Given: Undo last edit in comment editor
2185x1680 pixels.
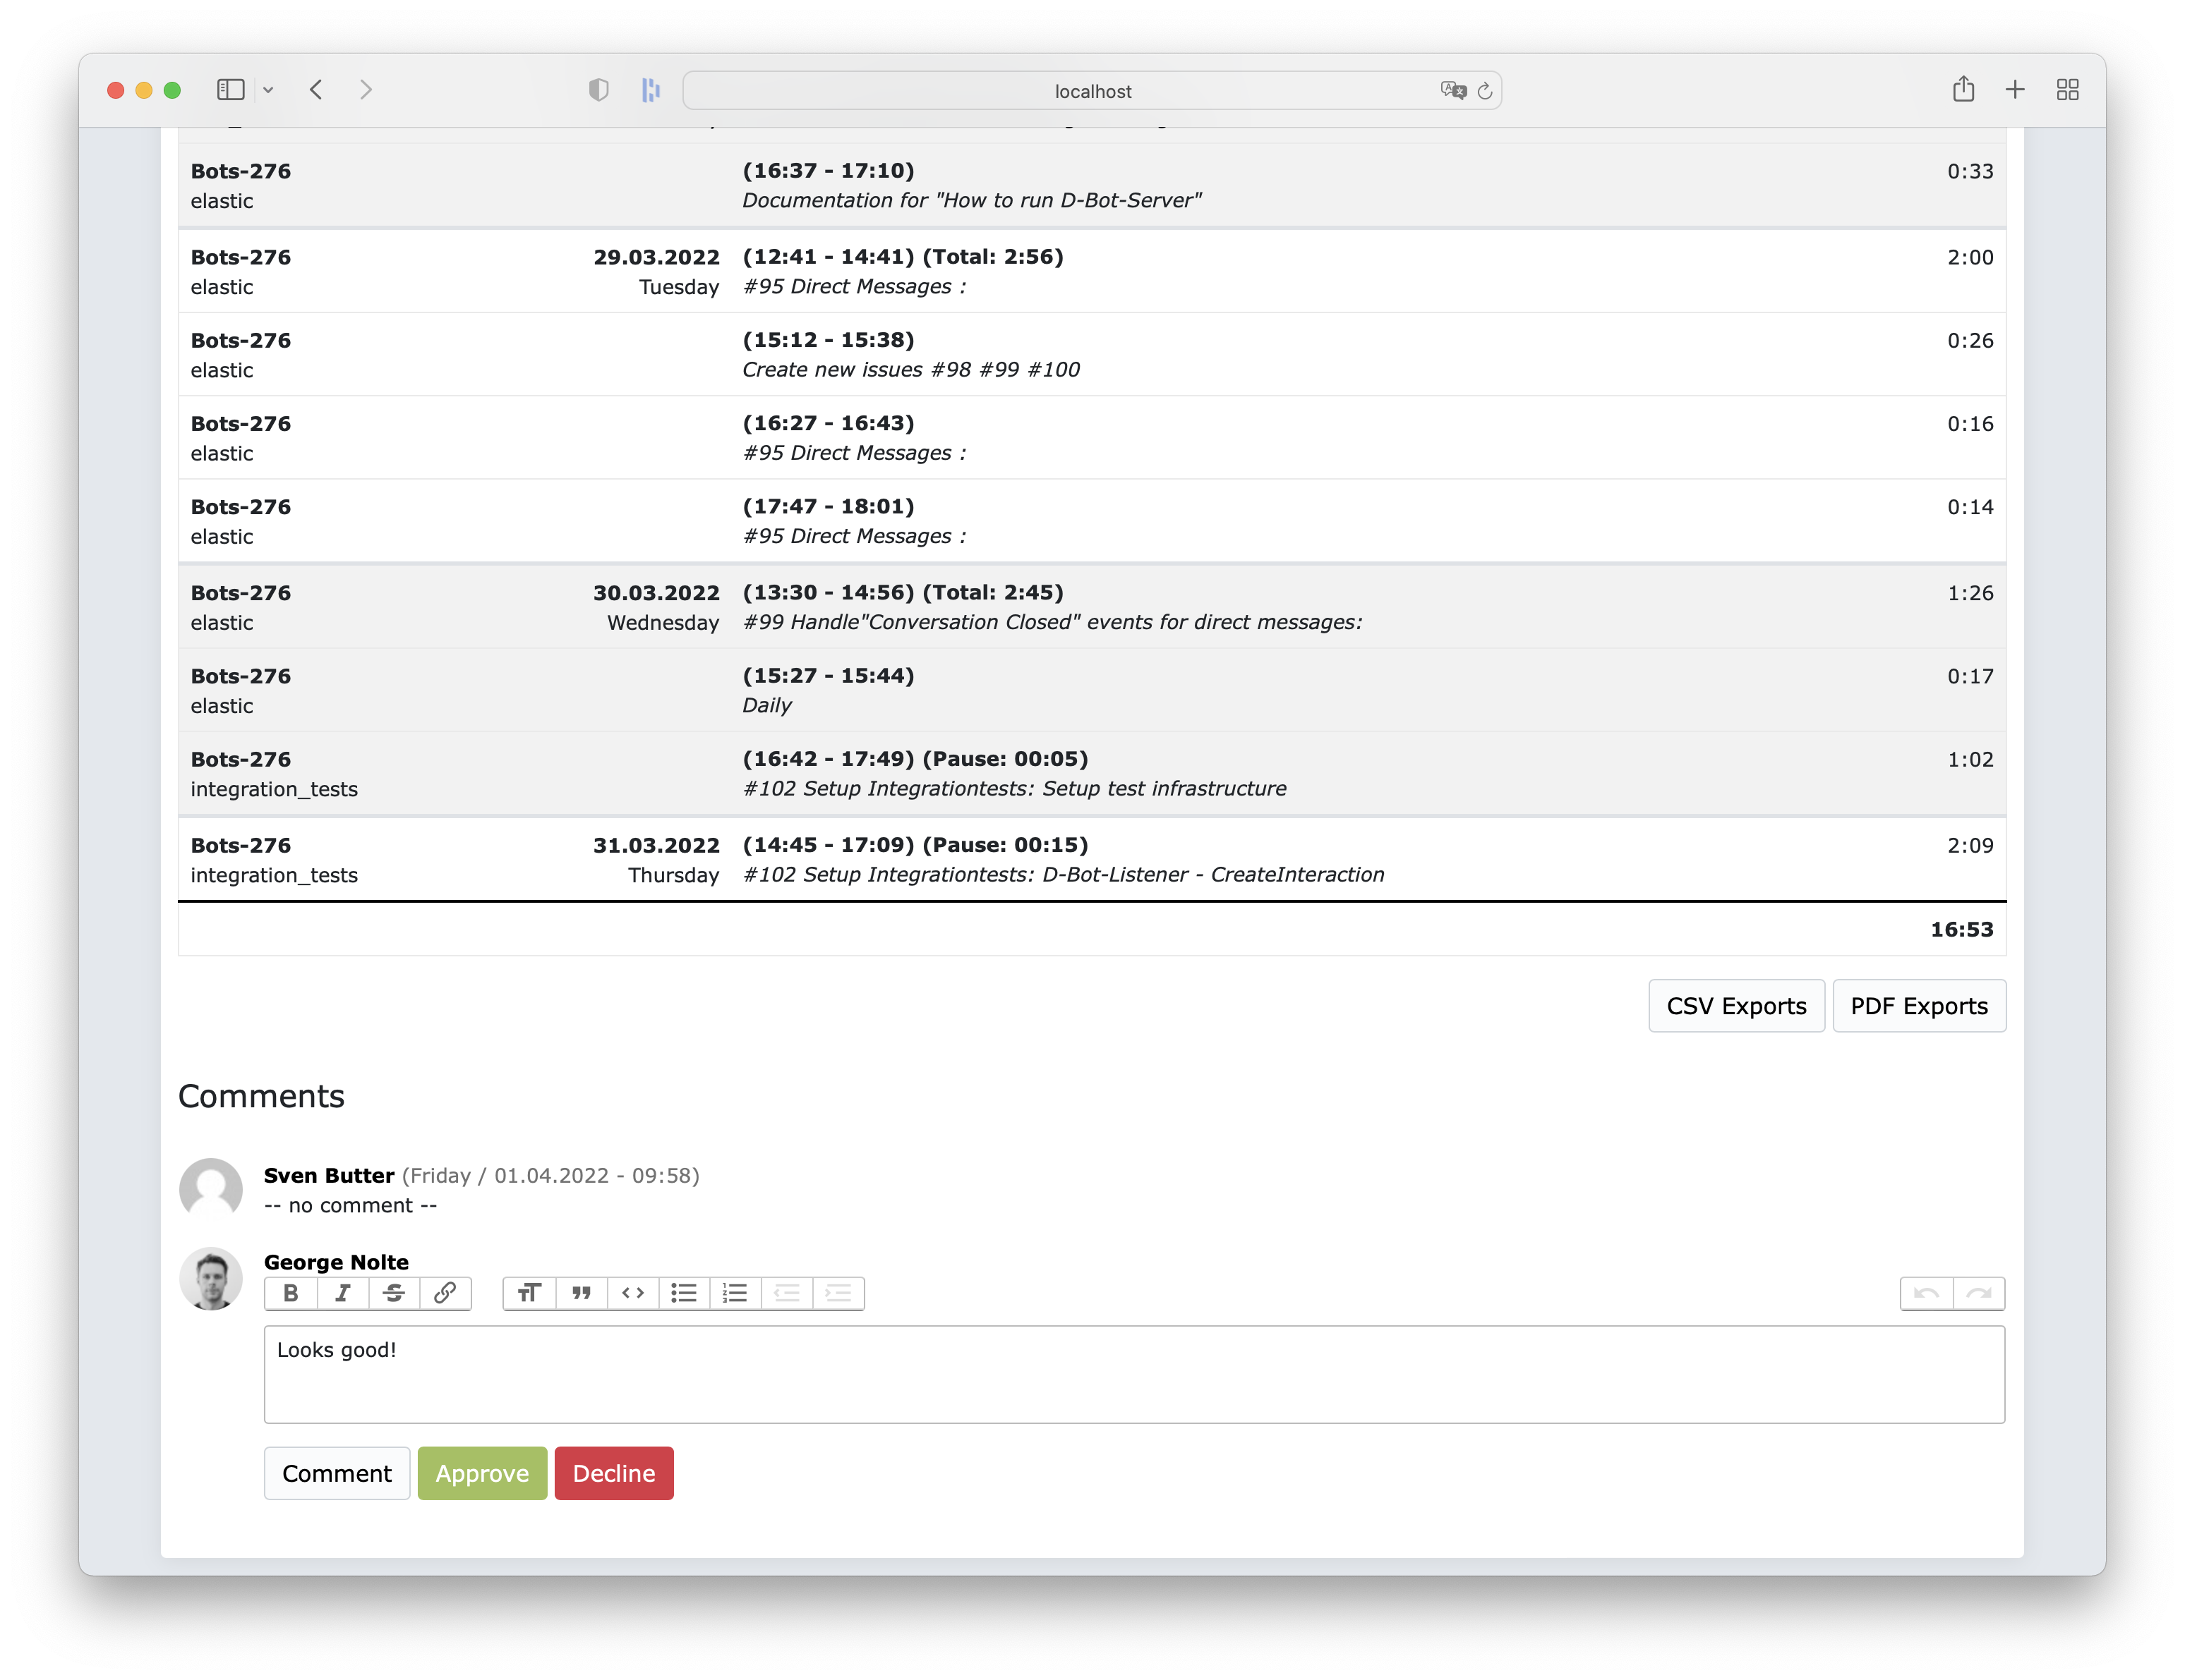Looking at the screenshot, I should [x=1927, y=1293].
